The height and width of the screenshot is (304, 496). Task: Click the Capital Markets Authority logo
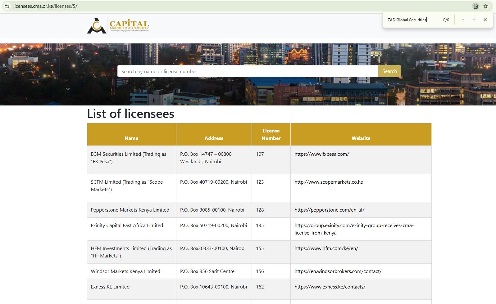118,26
